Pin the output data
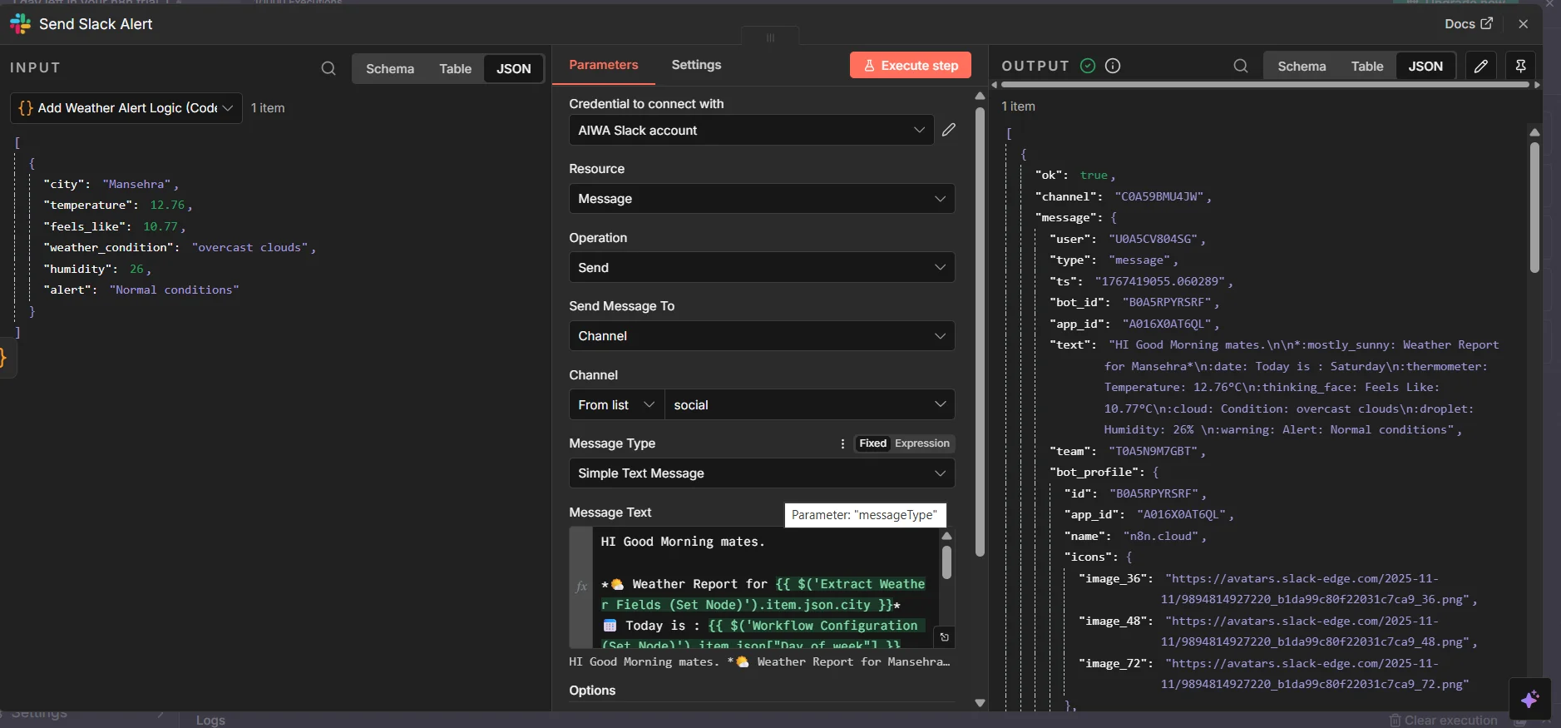The width and height of the screenshot is (1561, 728). (1520, 66)
